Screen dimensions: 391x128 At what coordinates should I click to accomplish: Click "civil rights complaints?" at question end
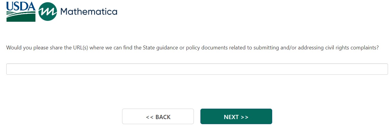click(x=353, y=48)
